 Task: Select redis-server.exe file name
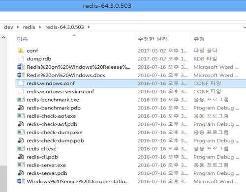click(46, 165)
